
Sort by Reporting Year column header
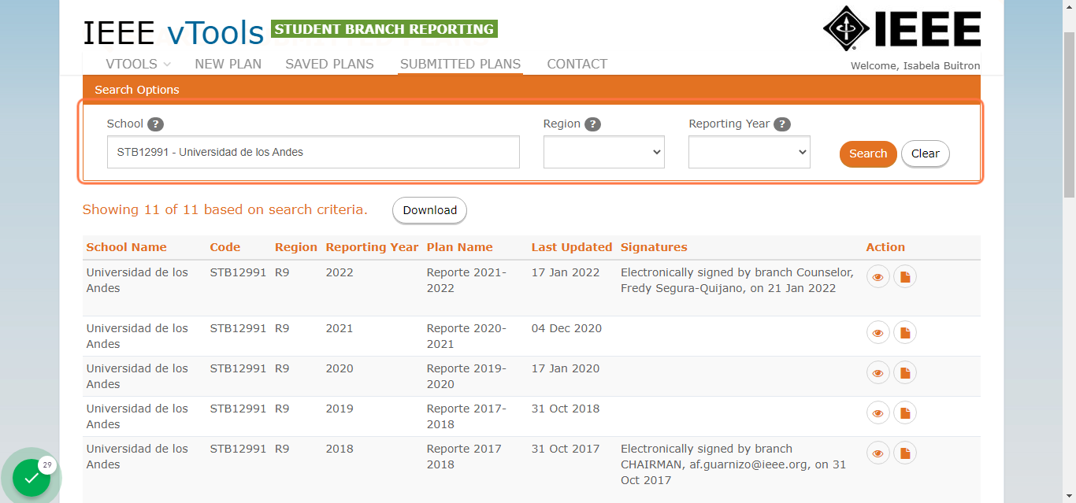tap(372, 247)
